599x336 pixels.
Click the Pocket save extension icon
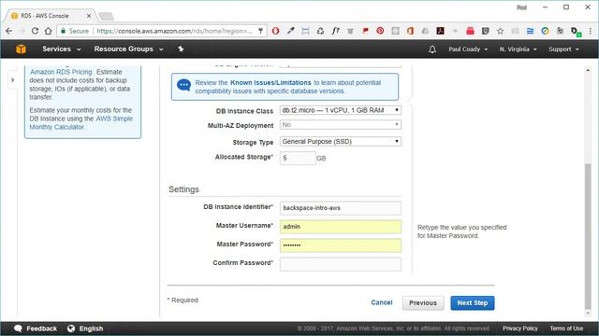(485, 31)
